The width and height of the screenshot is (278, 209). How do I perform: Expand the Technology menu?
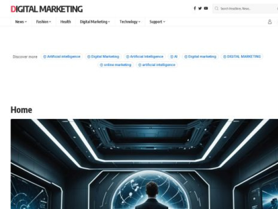pos(130,22)
